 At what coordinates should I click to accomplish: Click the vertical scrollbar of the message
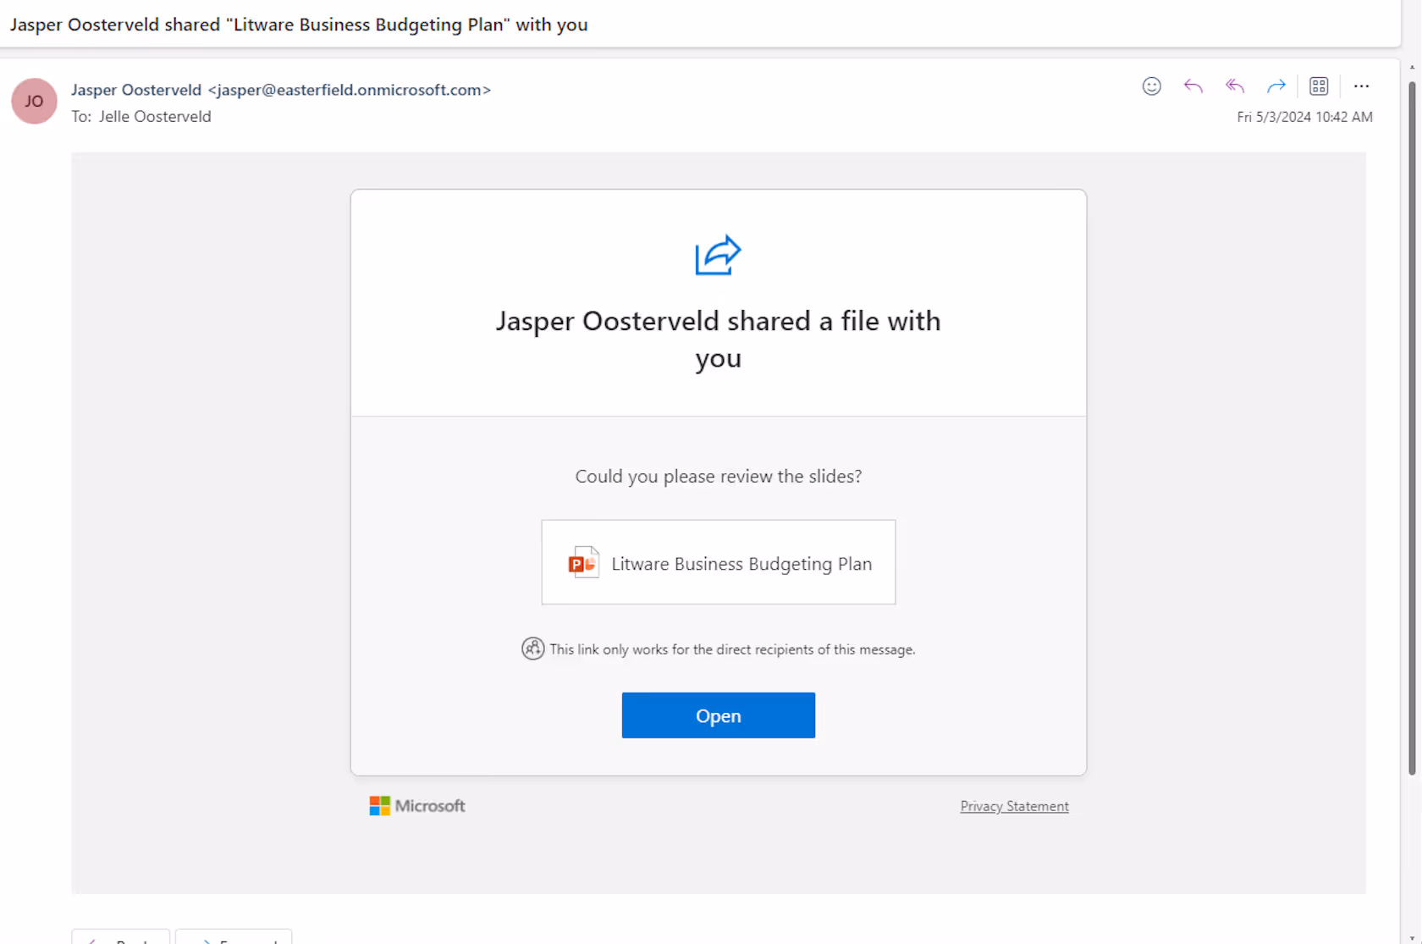(1412, 428)
